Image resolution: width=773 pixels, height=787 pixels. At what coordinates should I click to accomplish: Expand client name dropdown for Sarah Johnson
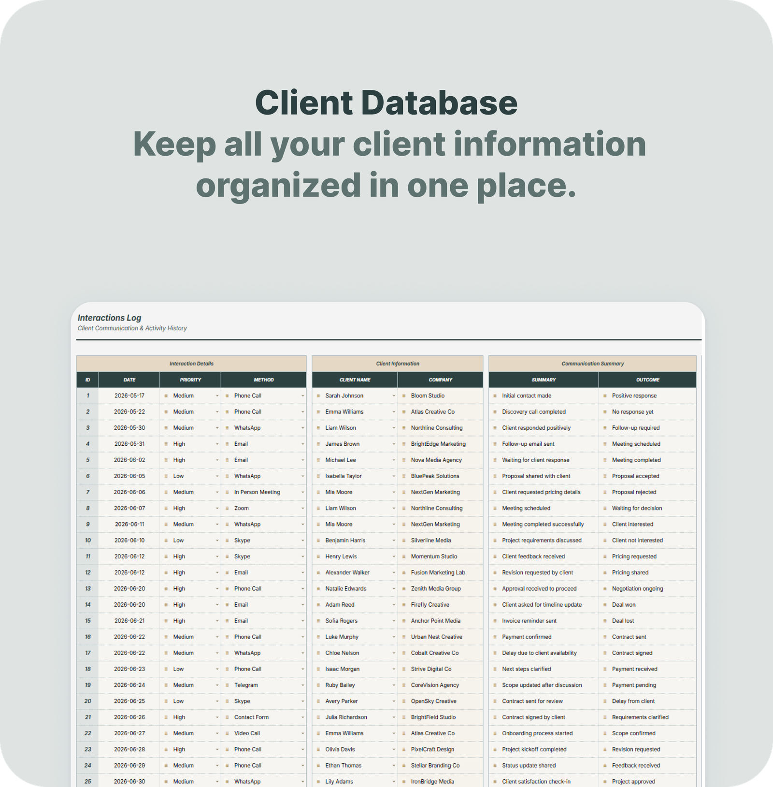(394, 396)
